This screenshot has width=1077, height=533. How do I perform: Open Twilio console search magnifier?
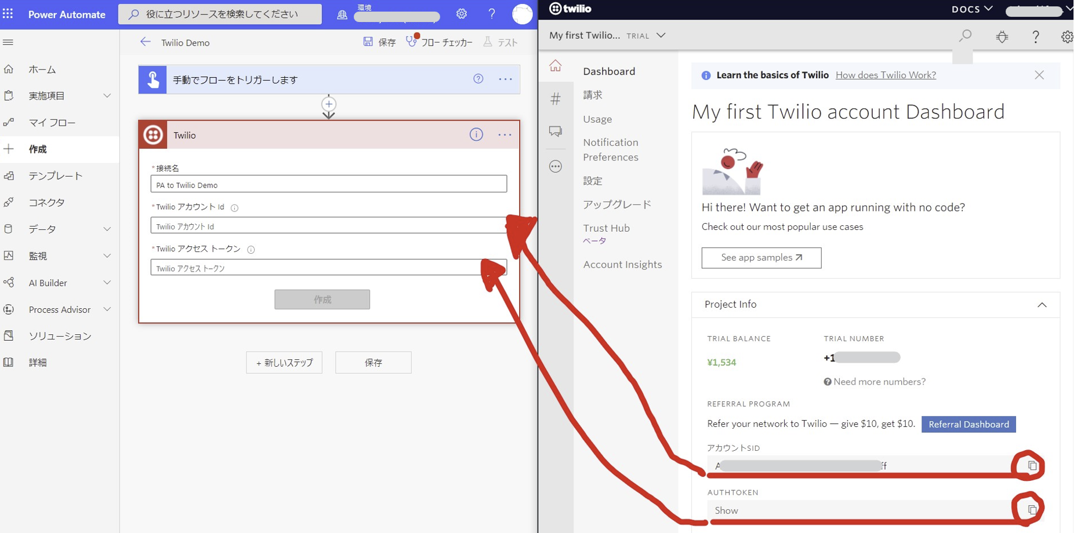(x=965, y=36)
